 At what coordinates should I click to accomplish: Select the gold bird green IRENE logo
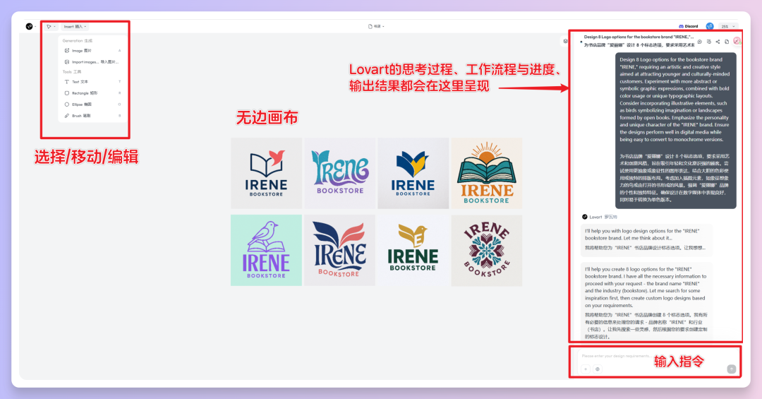pos(413,250)
